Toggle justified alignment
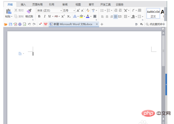This screenshot has width=174, height=124. (116, 16)
